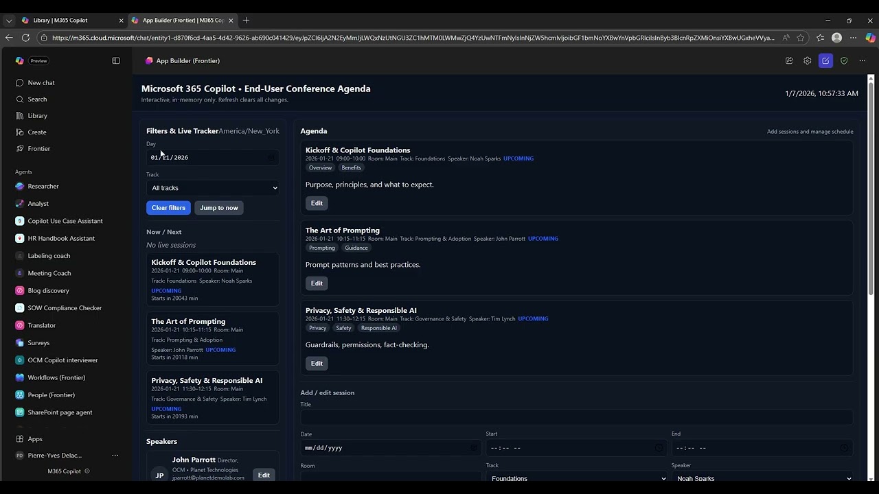This screenshot has width=879, height=494.
Task: Edit The Art of Prompting session
Action: (317, 283)
